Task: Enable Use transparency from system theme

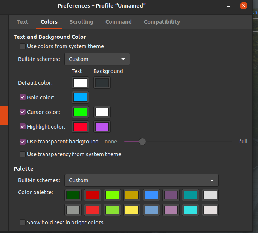Action: (x=23, y=154)
